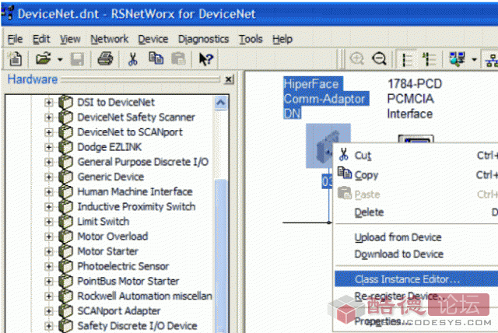498x333 pixels.
Task: Expand the Human Machine Interface category
Action: click(x=49, y=192)
